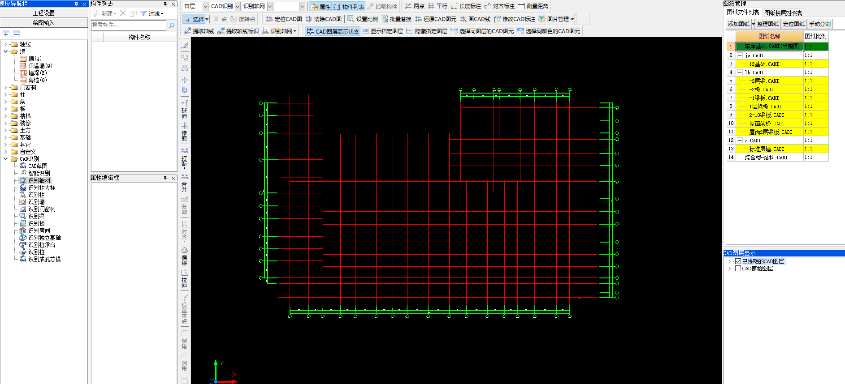Click the 对齐标注 aligned dimension tool

[x=499, y=6]
